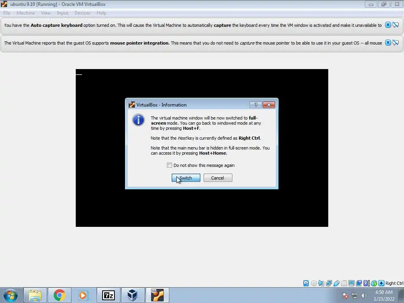Click the mouse integration status icon

374,283
